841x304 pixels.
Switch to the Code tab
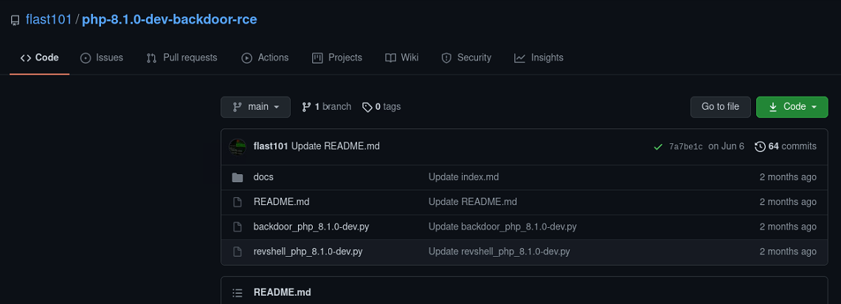click(x=40, y=58)
